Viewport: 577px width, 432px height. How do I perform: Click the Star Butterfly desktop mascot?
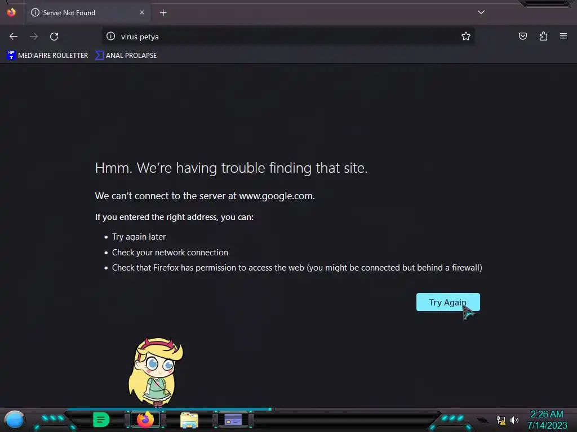(x=156, y=372)
